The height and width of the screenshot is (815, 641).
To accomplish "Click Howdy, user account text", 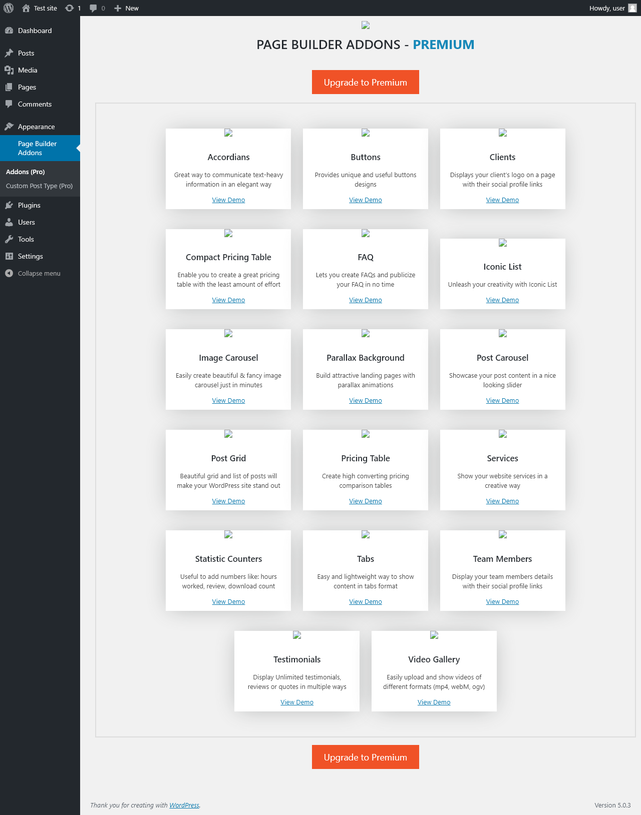I will pos(607,8).
